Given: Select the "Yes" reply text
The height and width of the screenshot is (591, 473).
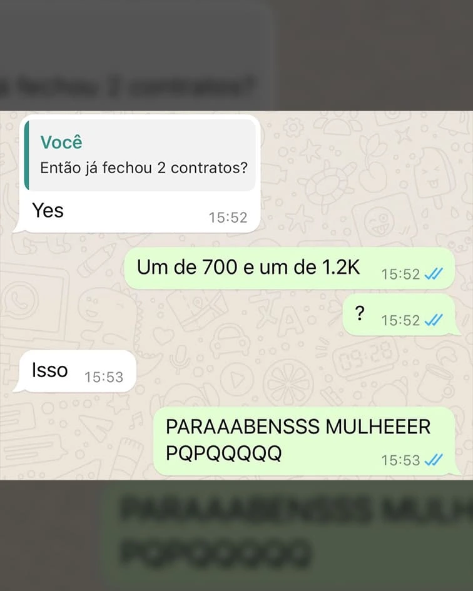Looking at the screenshot, I should (x=48, y=210).
